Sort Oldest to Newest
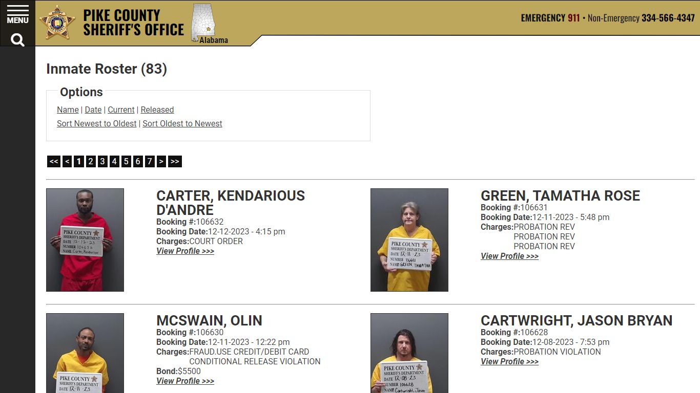The width and height of the screenshot is (700, 393). 182,123
